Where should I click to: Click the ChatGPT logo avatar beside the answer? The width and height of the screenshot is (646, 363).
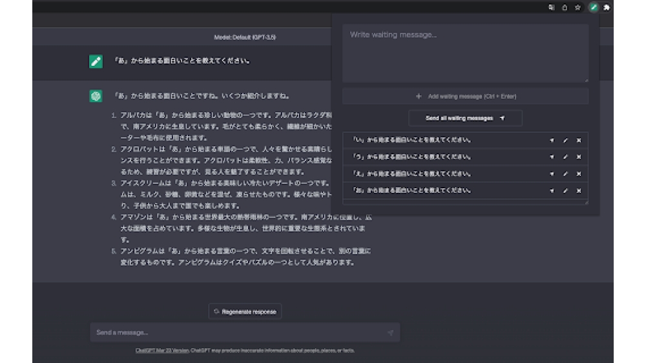[96, 96]
